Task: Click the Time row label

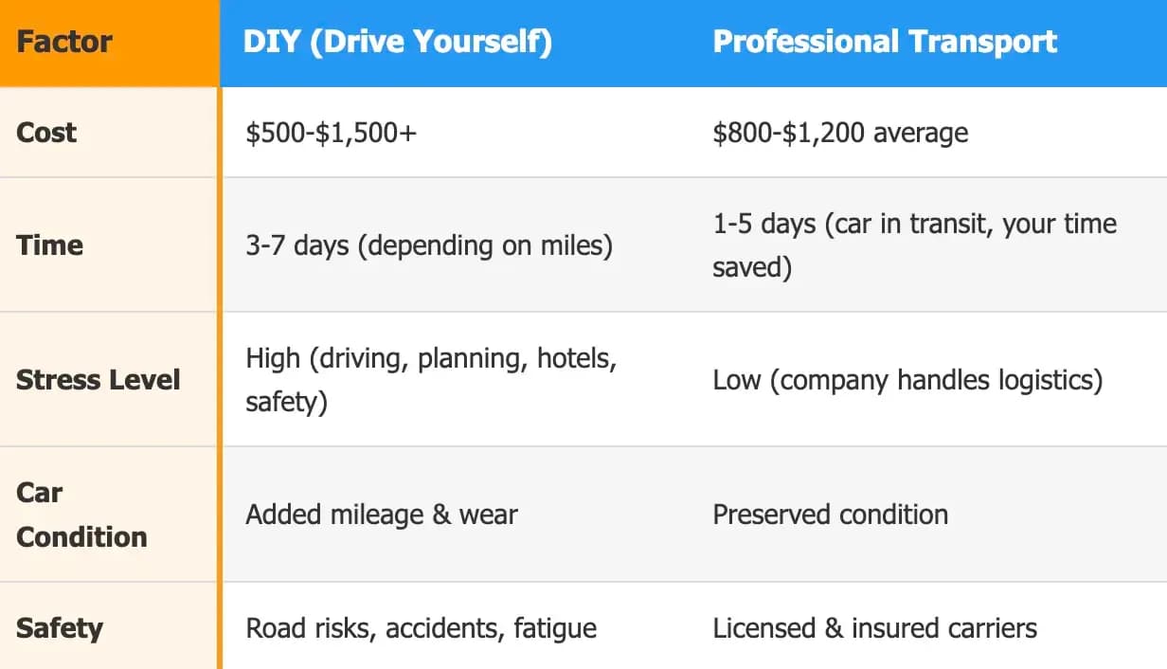Action: coord(49,244)
